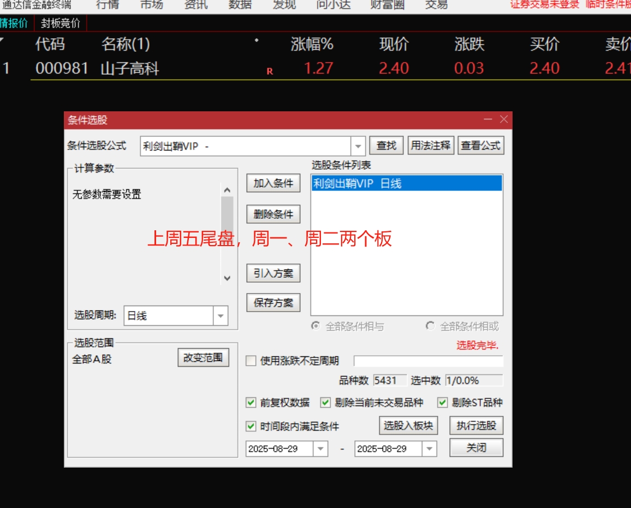Open the 行情 menu
The width and height of the screenshot is (631, 508).
point(108,4)
